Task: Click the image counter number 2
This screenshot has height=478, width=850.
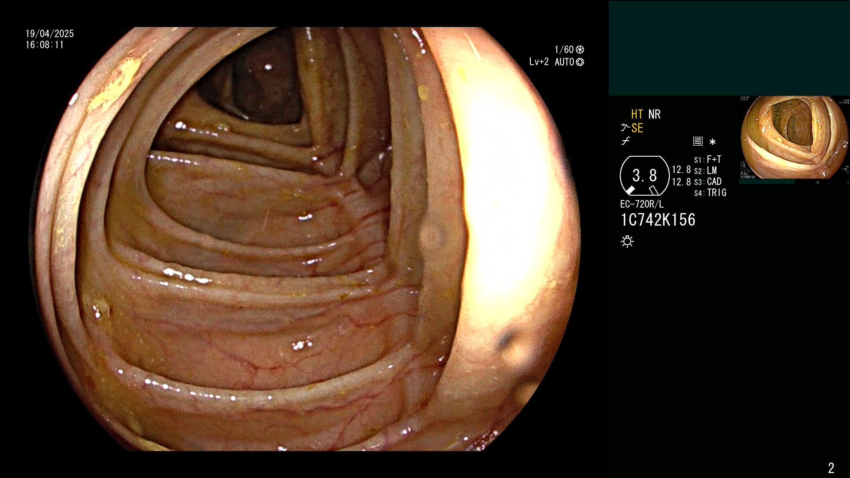Action: coord(831,468)
